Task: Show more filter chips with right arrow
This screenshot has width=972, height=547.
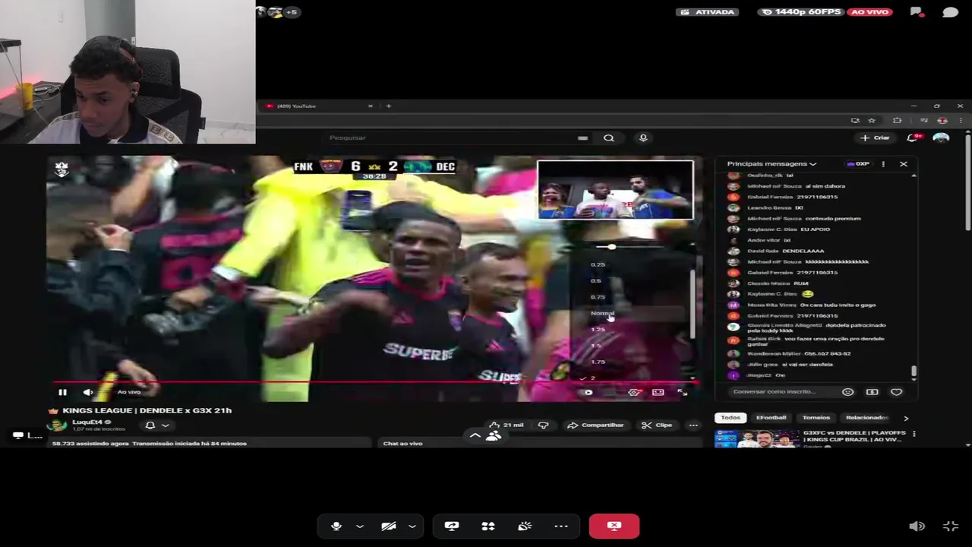Action: point(905,418)
